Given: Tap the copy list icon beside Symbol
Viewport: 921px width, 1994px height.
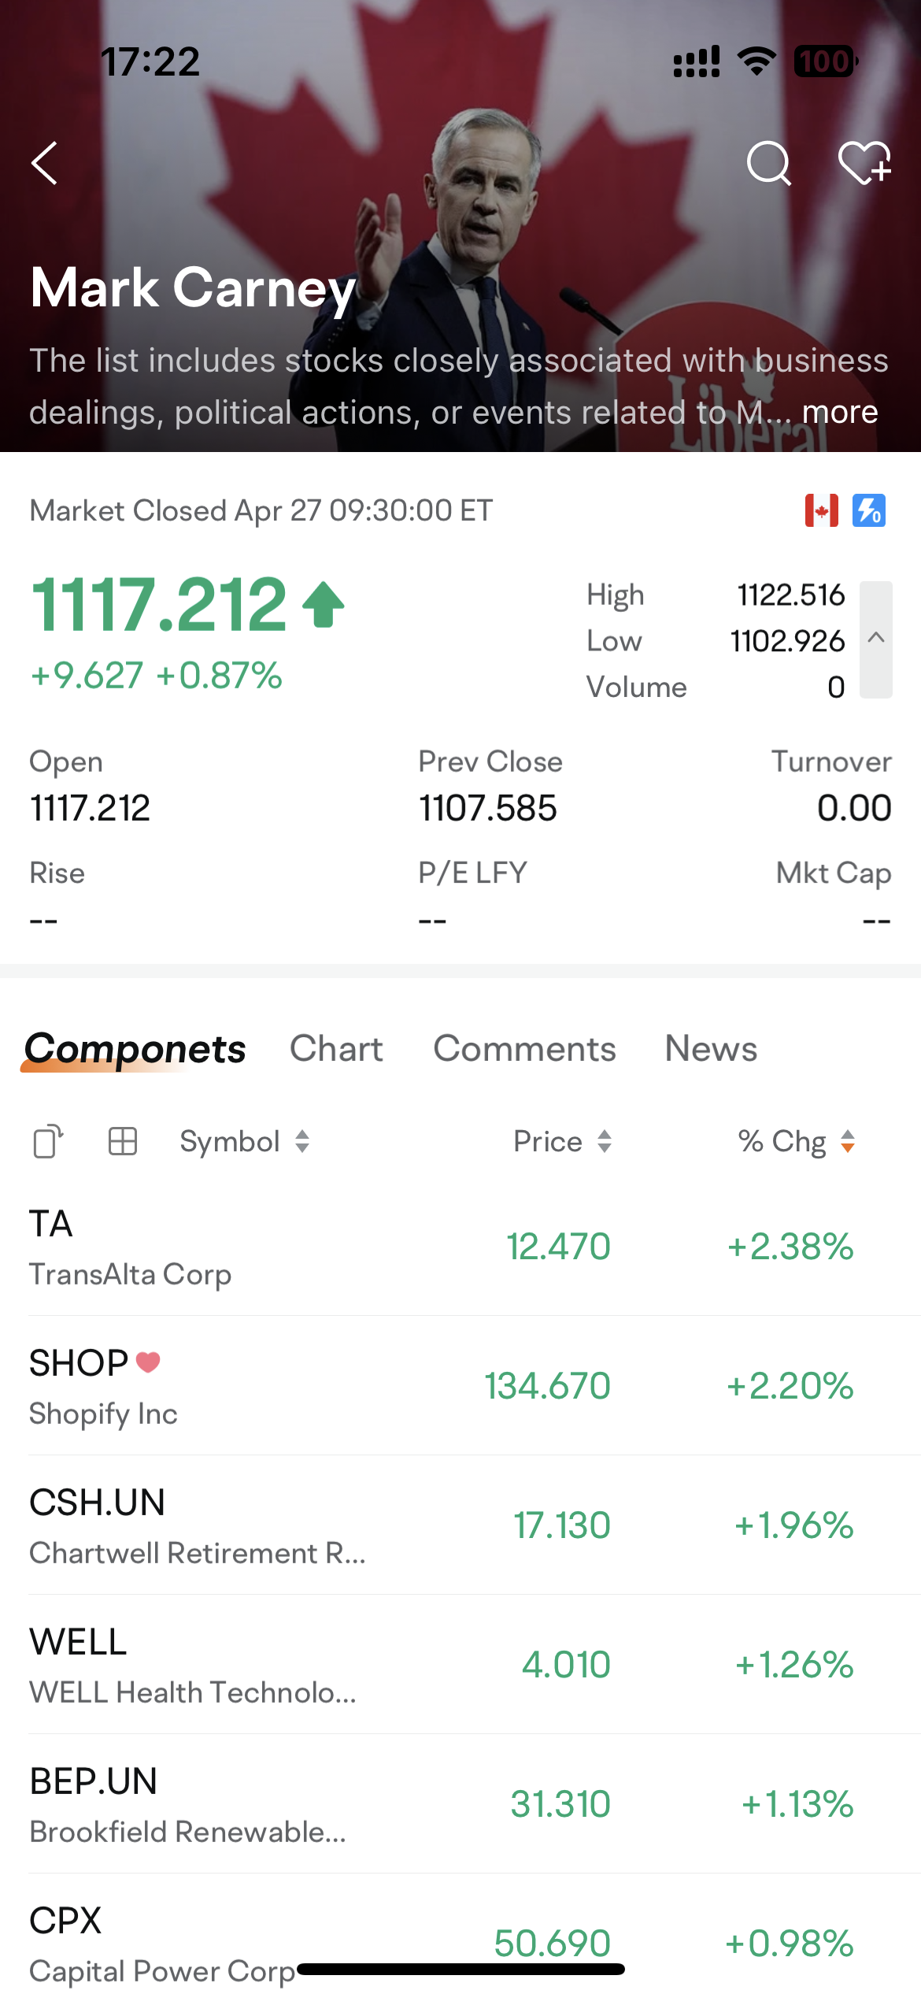Looking at the screenshot, I should click(x=48, y=1141).
